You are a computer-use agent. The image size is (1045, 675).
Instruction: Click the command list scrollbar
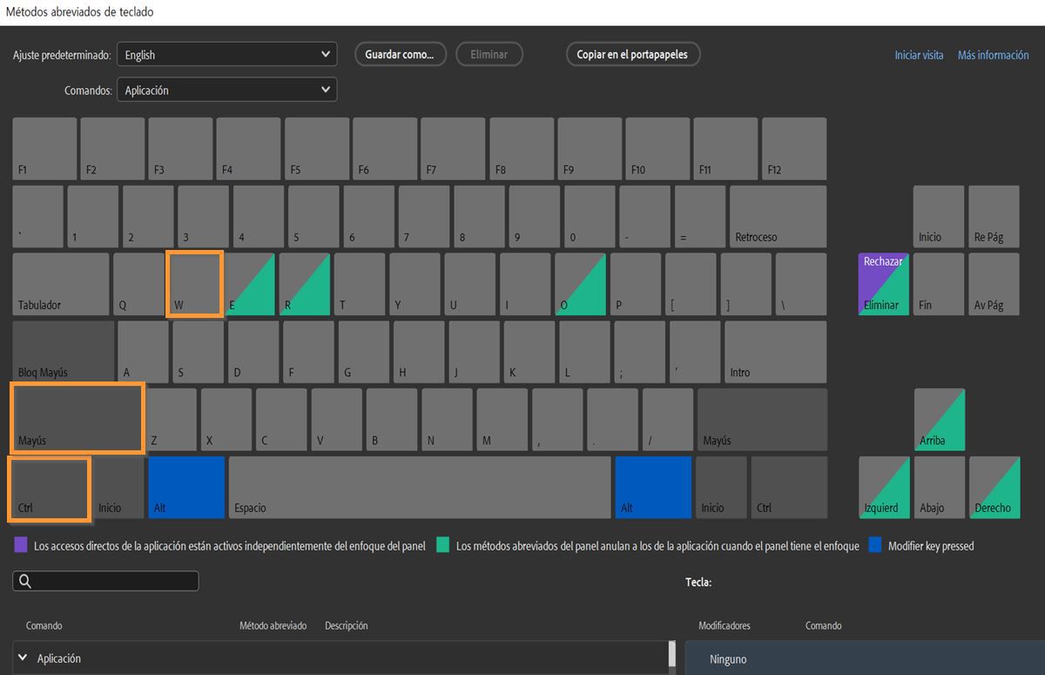[x=671, y=656]
